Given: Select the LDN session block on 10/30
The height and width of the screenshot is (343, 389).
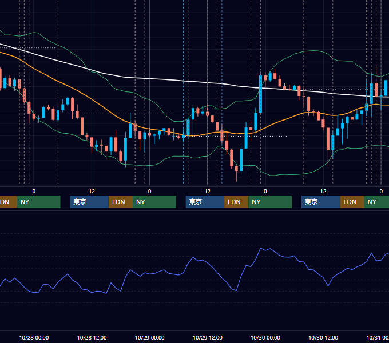Looking at the screenshot, I should tap(352, 202).
